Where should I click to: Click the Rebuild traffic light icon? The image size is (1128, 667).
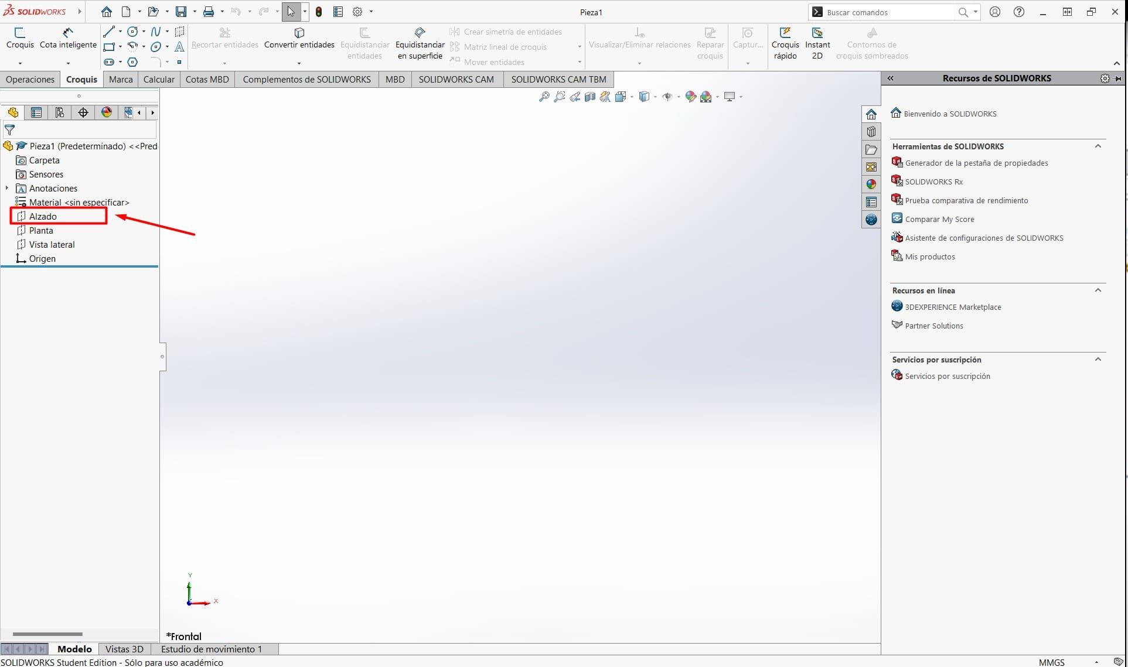[x=319, y=12]
